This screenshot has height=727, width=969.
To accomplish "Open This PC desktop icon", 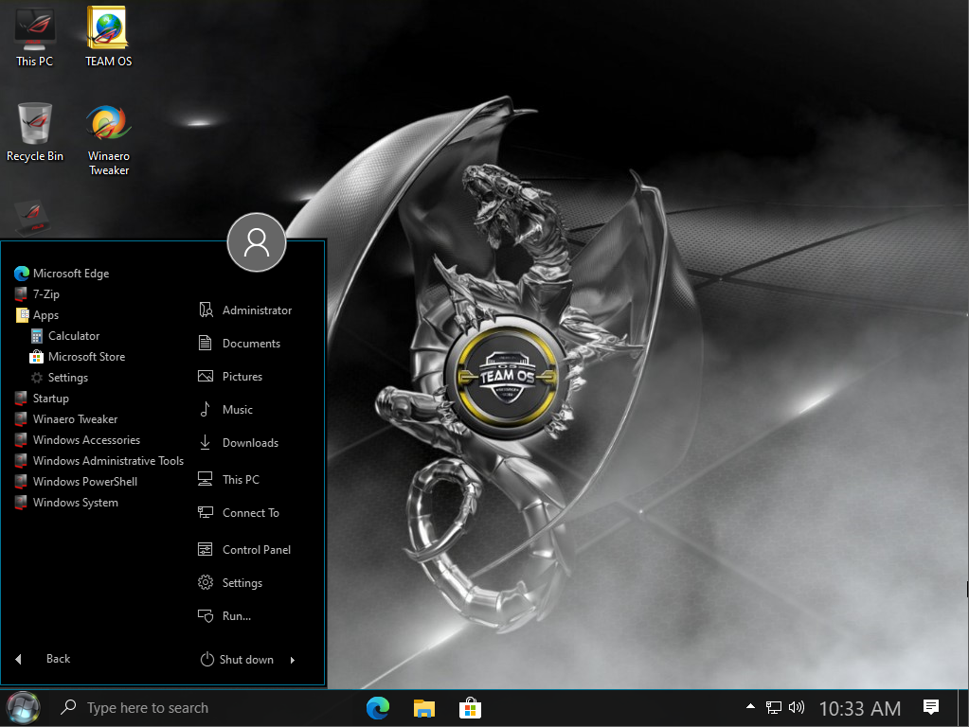I will (x=35, y=37).
